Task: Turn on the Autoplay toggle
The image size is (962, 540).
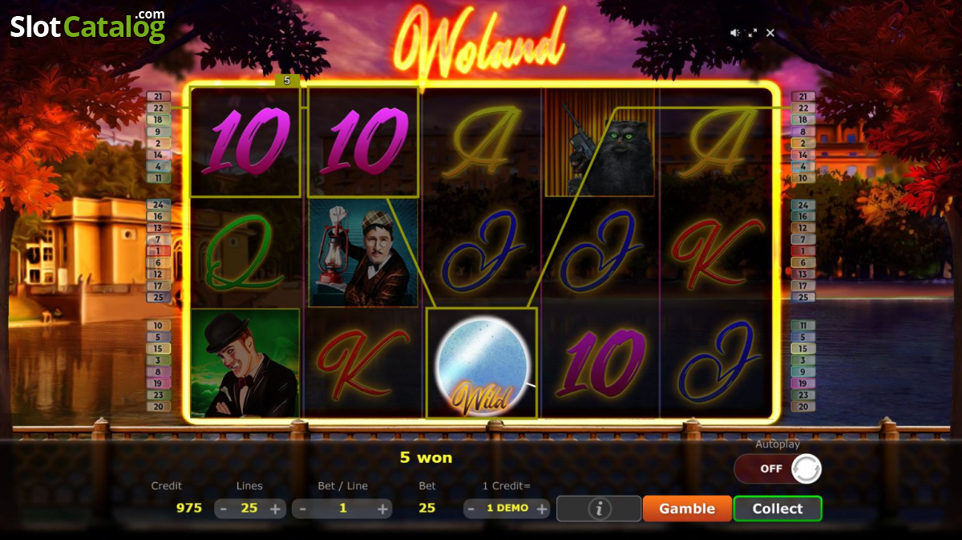Action: tap(778, 469)
